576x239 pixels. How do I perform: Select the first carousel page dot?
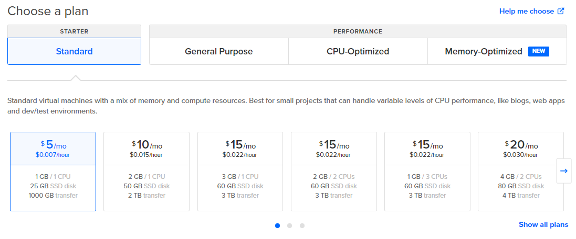click(277, 226)
